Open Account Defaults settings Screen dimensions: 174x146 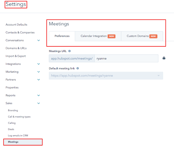(16, 25)
